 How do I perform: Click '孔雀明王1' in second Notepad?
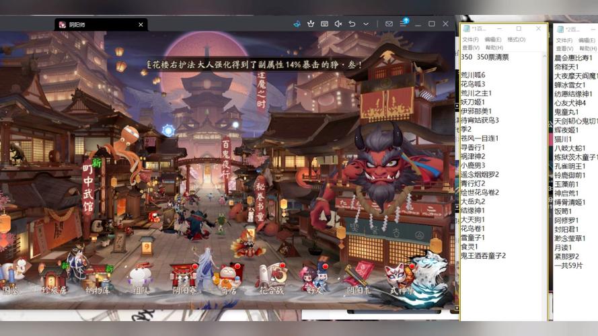(x=570, y=166)
